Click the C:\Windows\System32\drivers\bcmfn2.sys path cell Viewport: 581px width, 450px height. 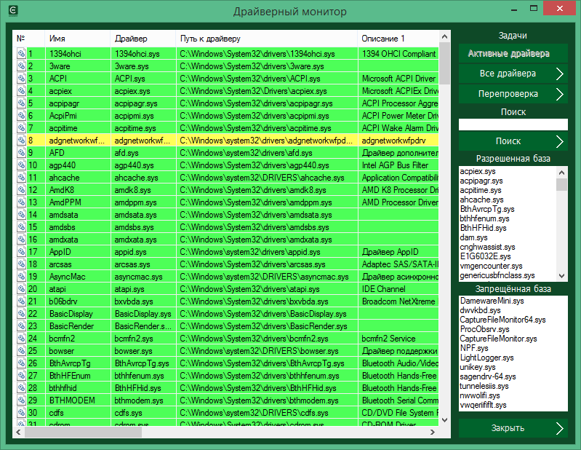(267, 339)
